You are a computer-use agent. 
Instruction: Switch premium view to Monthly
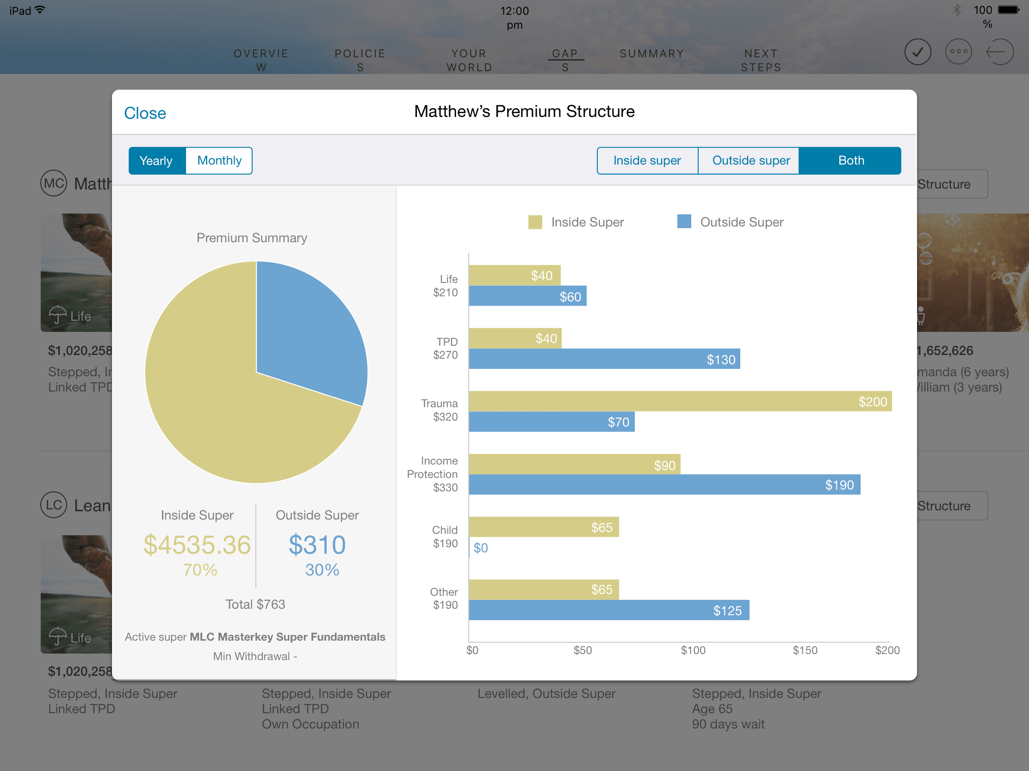pyautogui.click(x=219, y=161)
